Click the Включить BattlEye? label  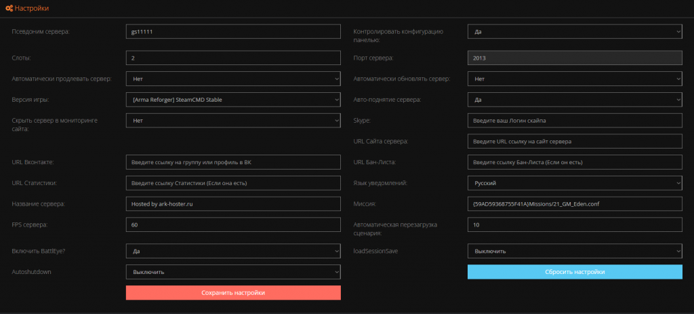coord(39,251)
